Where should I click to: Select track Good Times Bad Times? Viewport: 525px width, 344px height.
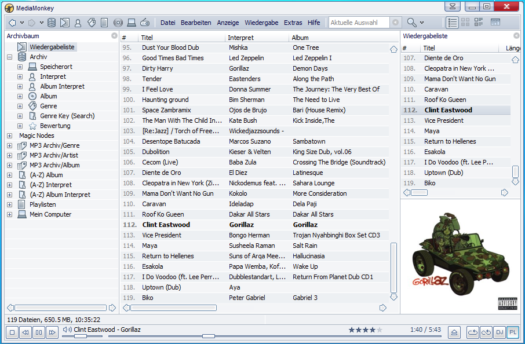(x=254, y=58)
